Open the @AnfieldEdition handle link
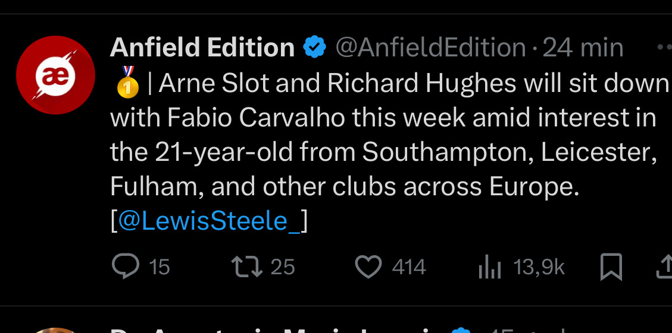The width and height of the screenshot is (672, 333). click(x=430, y=47)
